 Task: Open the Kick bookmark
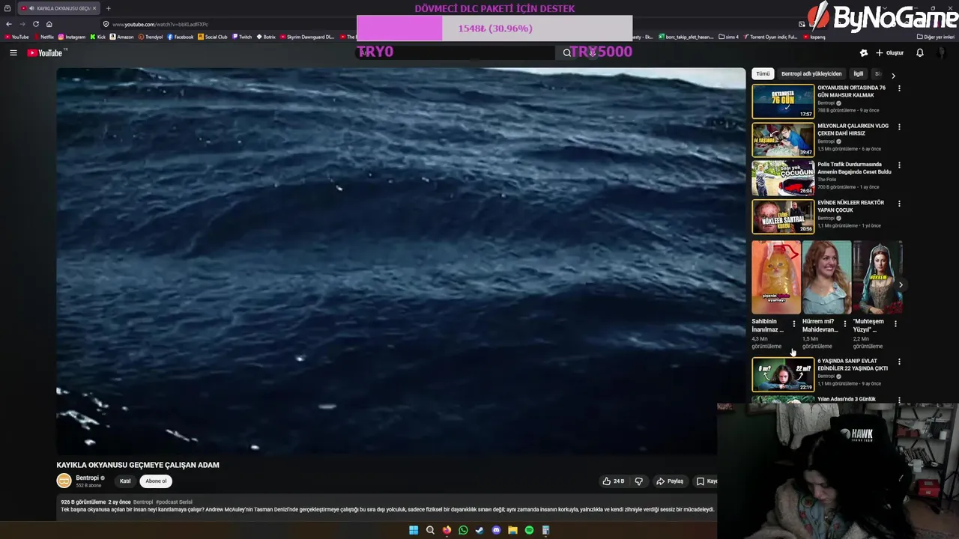[x=98, y=37]
